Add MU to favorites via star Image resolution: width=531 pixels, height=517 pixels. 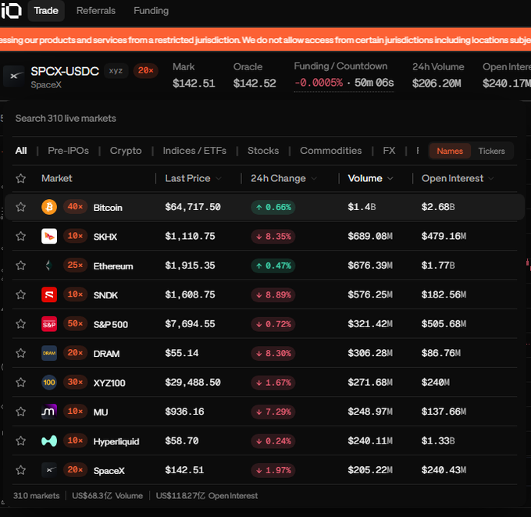pyautogui.click(x=20, y=412)
